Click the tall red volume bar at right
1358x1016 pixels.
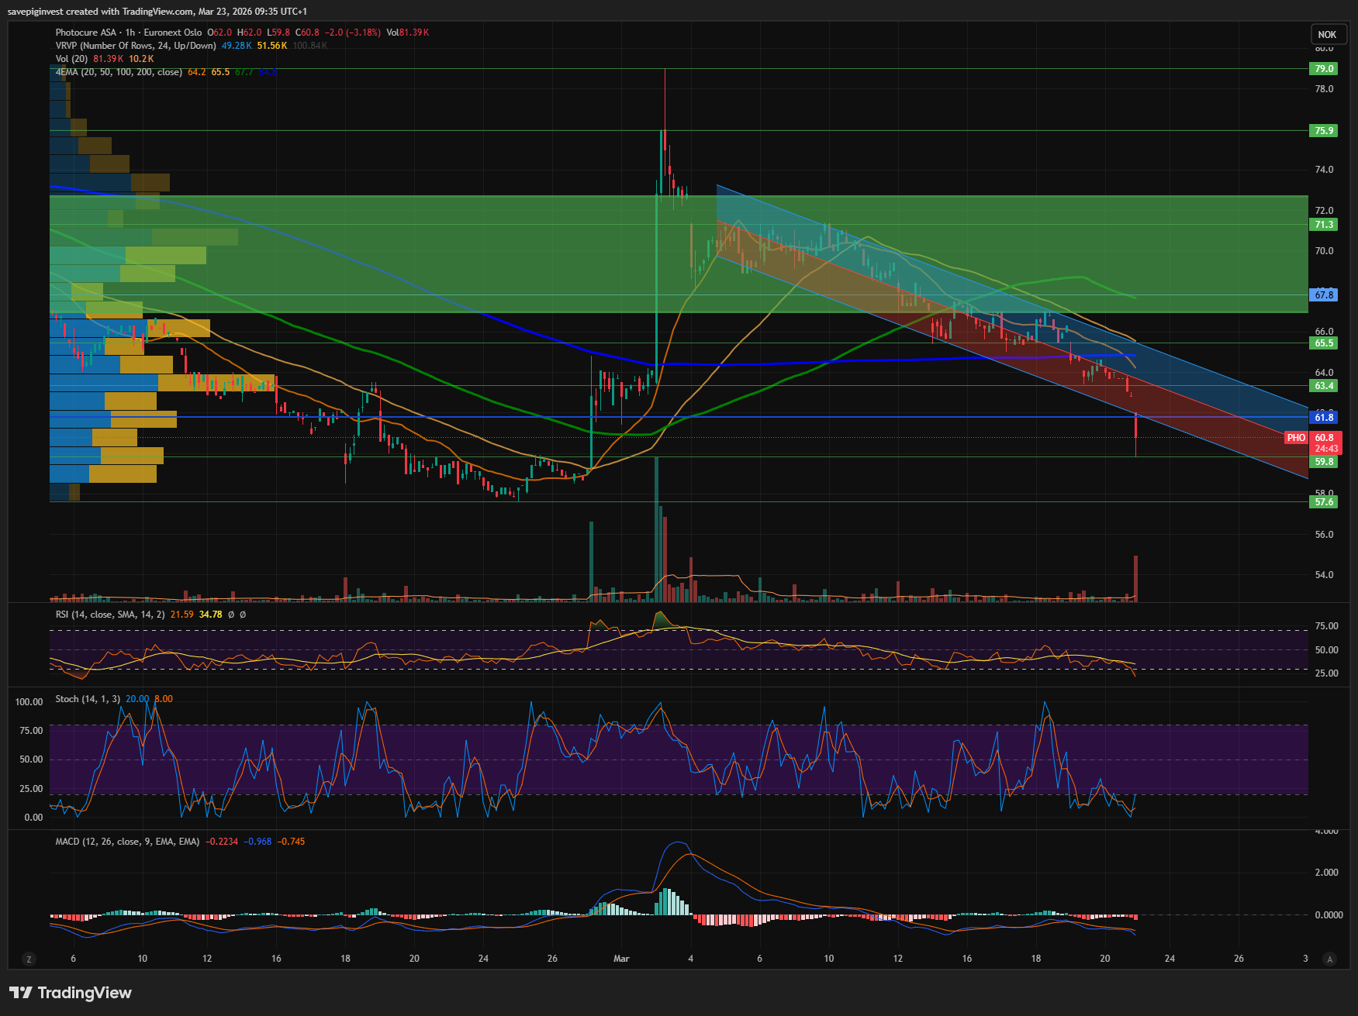pyautogui.click(x=1135, y=577)
